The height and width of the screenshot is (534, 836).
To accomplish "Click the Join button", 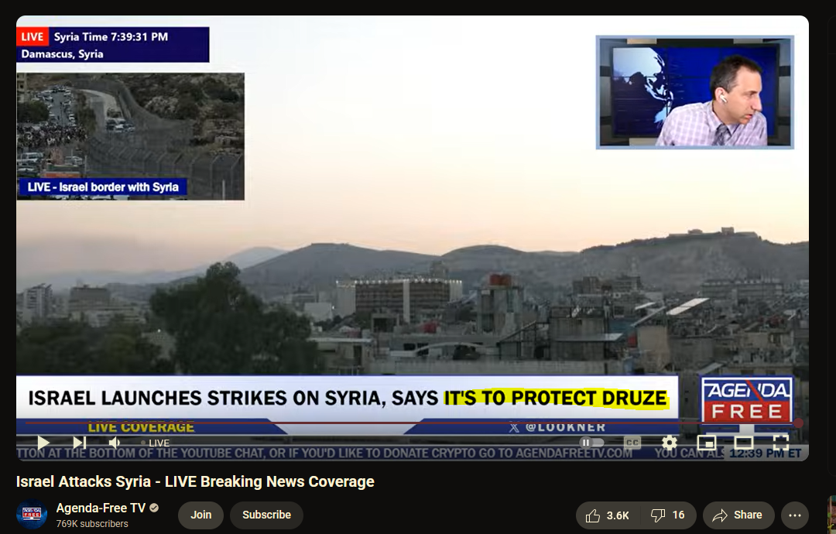I will pos(201,515).
